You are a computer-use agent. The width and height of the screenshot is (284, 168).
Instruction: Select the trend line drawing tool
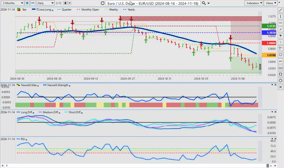[x=280, y=10]
